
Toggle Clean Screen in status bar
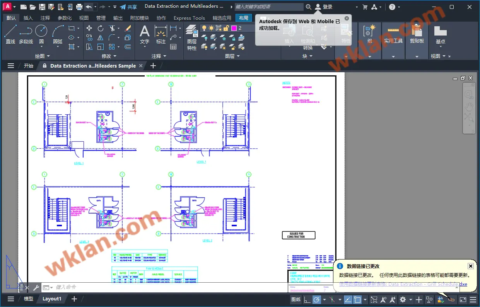coord(463,299)
